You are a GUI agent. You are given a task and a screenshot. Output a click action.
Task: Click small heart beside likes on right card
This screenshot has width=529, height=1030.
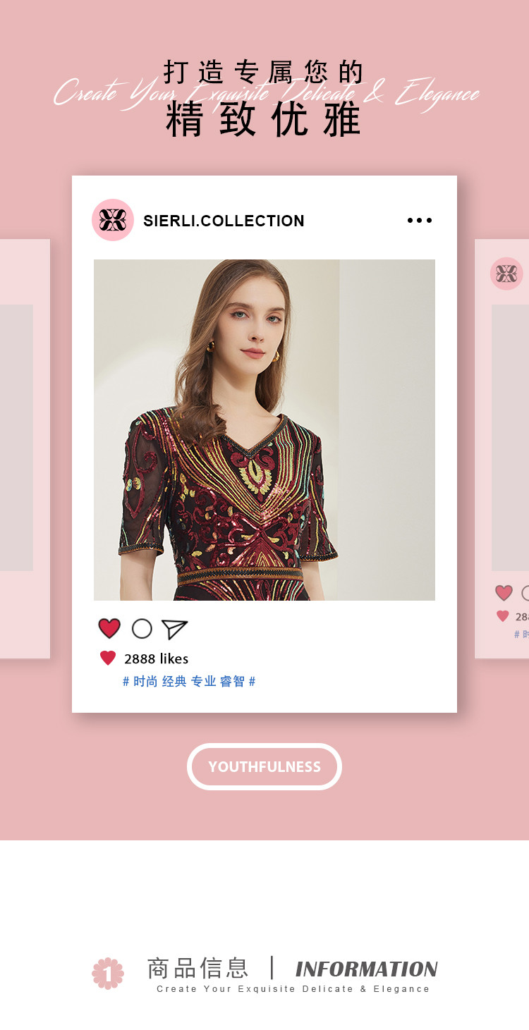pos(502,616)
